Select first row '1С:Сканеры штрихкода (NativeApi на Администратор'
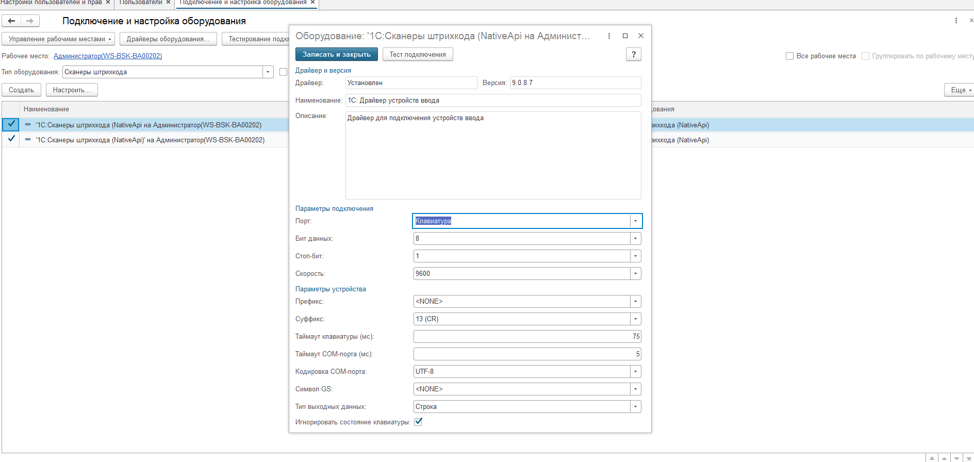 [148, 125]
